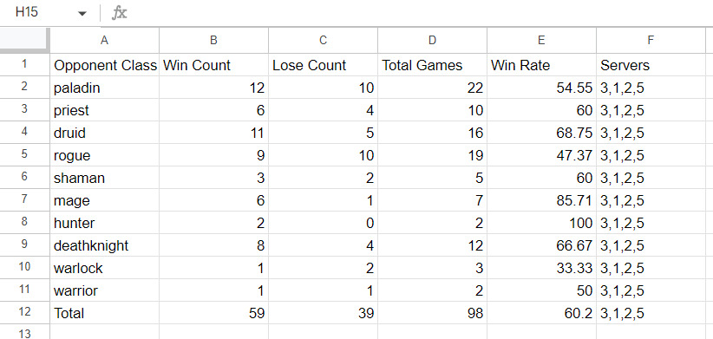Click the Win Rate header cell
Image resolution: width=713 pixels, height=339 pixels.
coord(541,65)
